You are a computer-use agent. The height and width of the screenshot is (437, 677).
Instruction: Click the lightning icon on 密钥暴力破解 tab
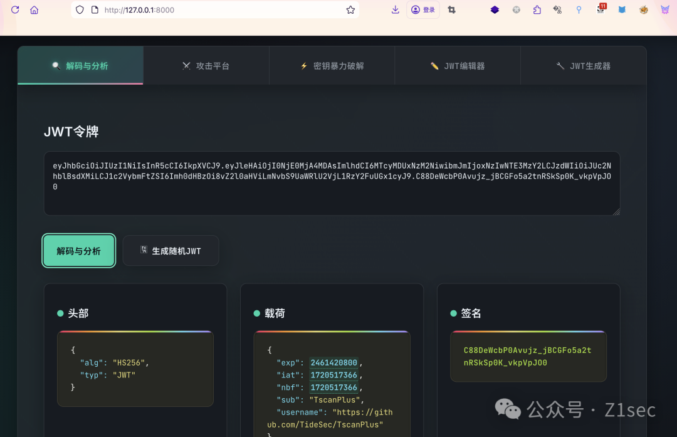305,65
